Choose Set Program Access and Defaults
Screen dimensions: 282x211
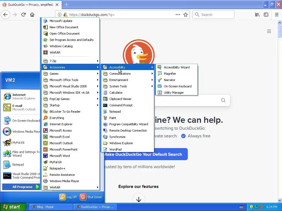70,40
